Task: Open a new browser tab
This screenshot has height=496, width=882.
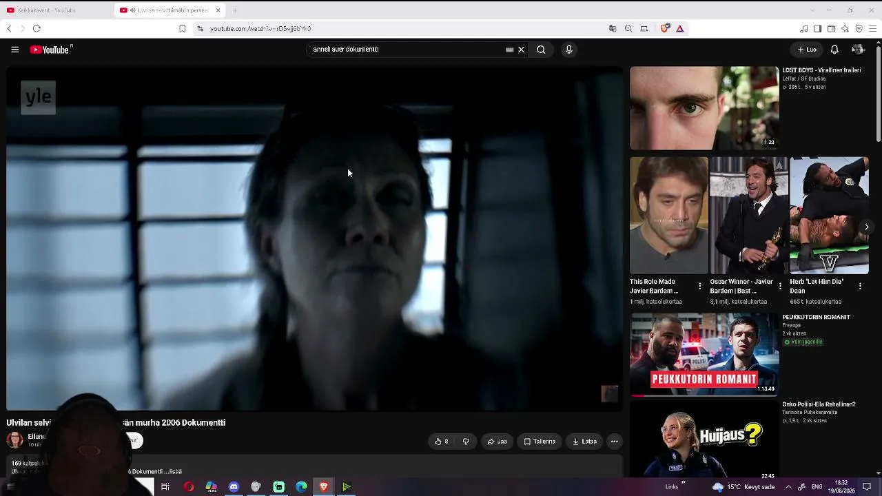Action: [235, 10]
